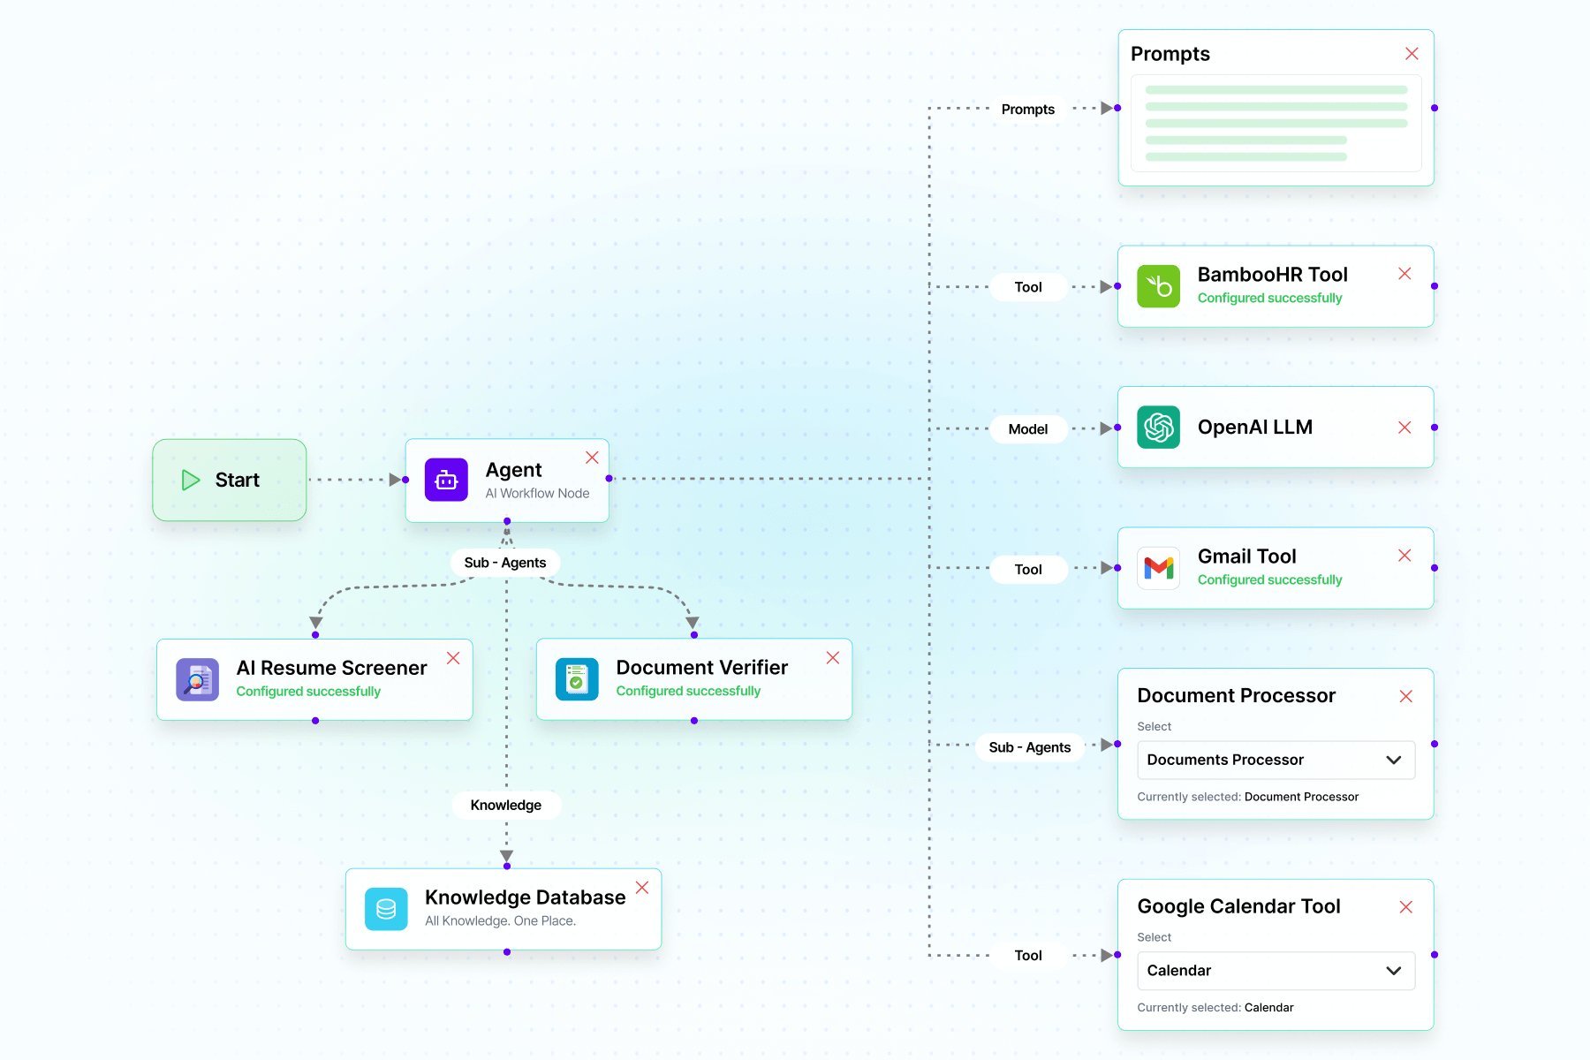
Task: Click the Agent node's right output port
Action: point(609,479)
